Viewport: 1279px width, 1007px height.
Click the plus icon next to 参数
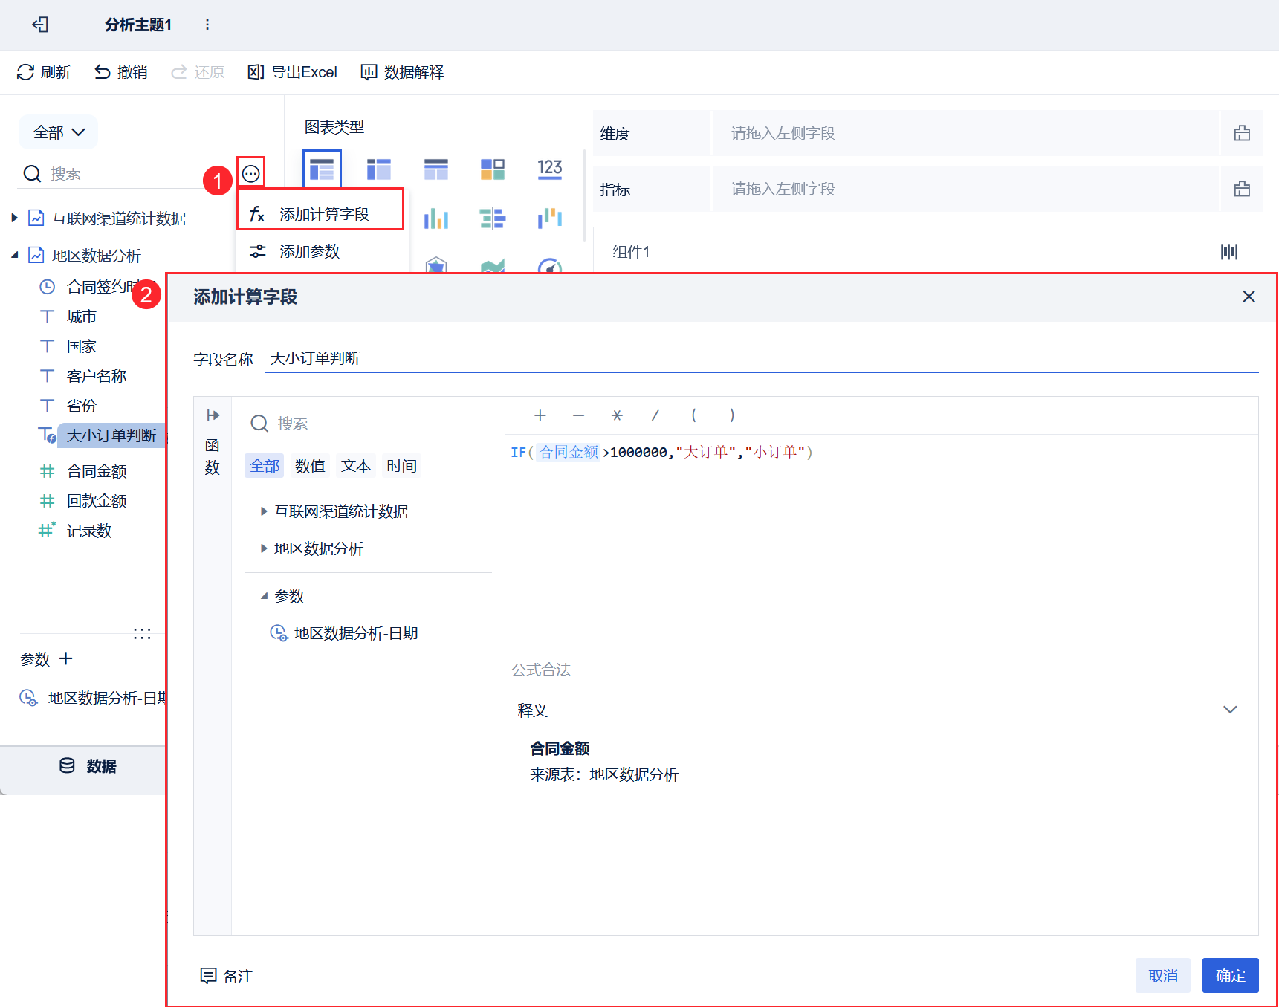coord(66,658)
